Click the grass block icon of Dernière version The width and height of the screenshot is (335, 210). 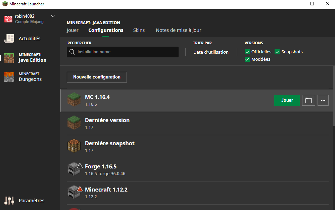click(74, 122)
